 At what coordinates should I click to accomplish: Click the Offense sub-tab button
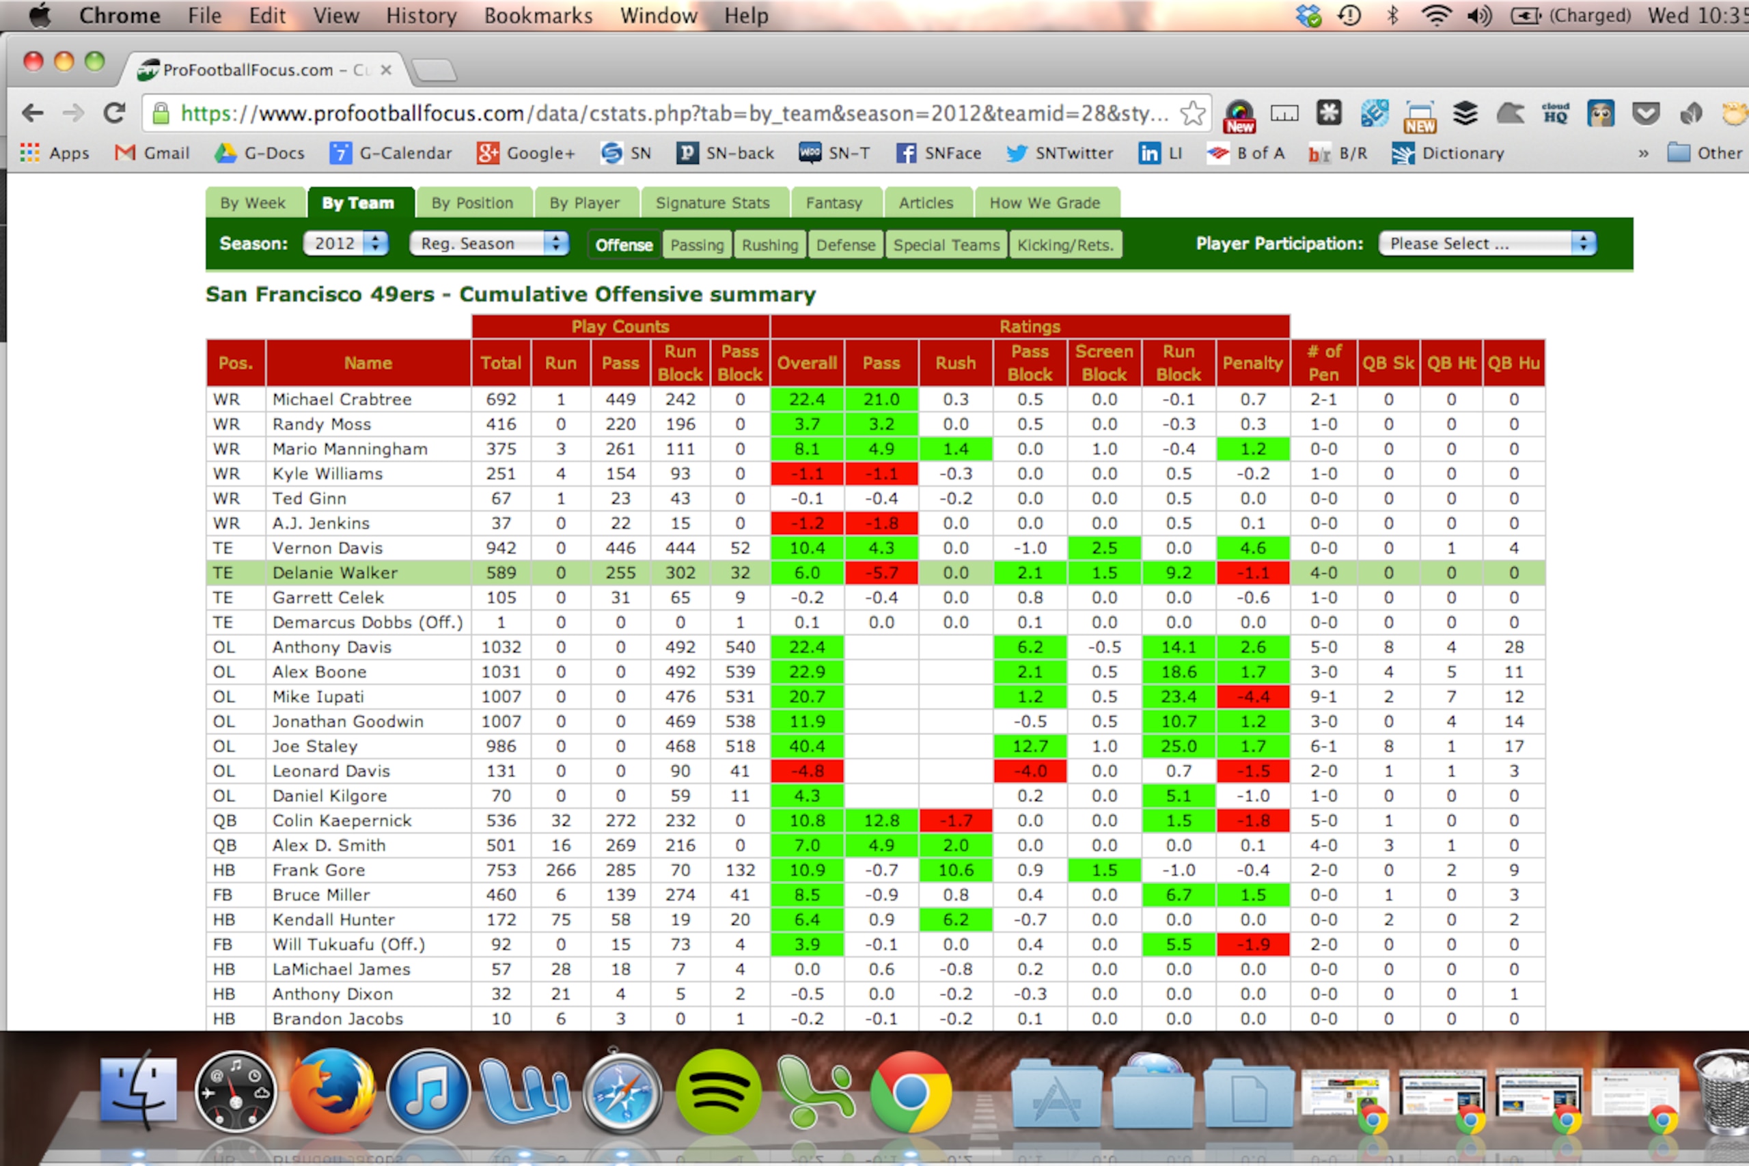(624, 245)
